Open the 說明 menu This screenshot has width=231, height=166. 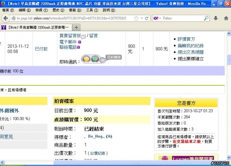coord(109,10)
